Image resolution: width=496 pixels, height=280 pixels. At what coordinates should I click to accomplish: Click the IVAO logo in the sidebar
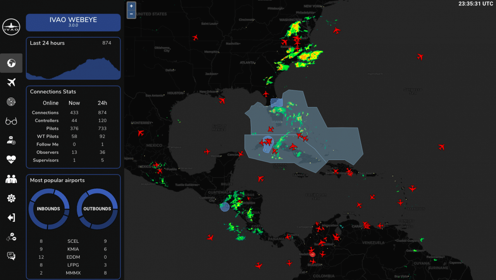[11, 27]
